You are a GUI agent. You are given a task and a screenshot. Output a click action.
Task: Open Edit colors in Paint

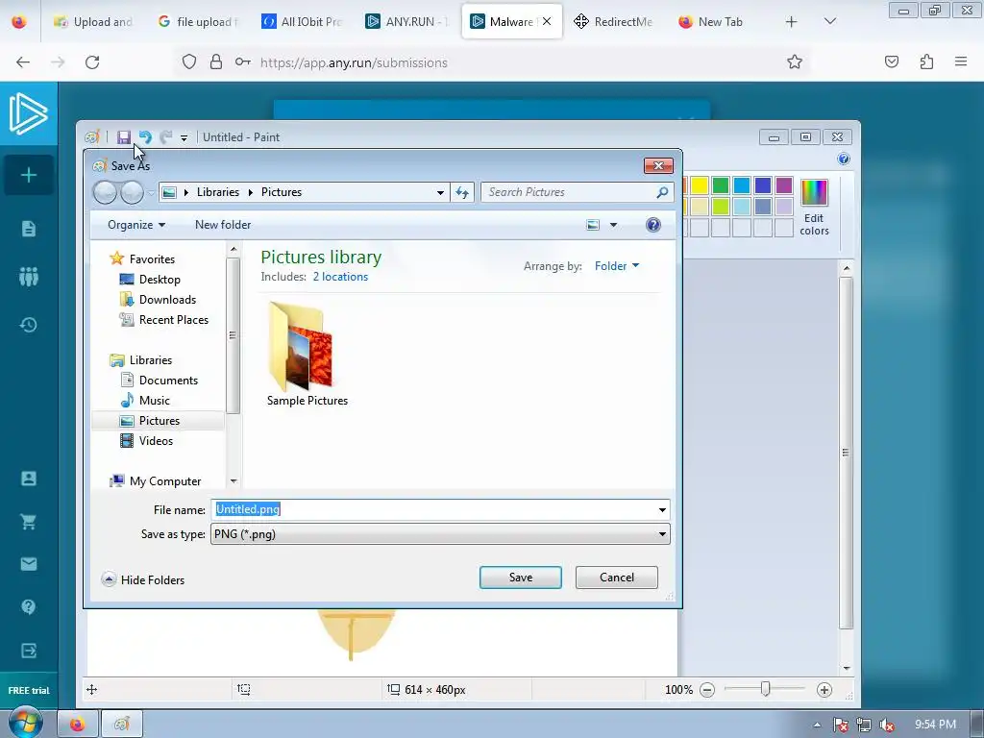click(814, 208)
